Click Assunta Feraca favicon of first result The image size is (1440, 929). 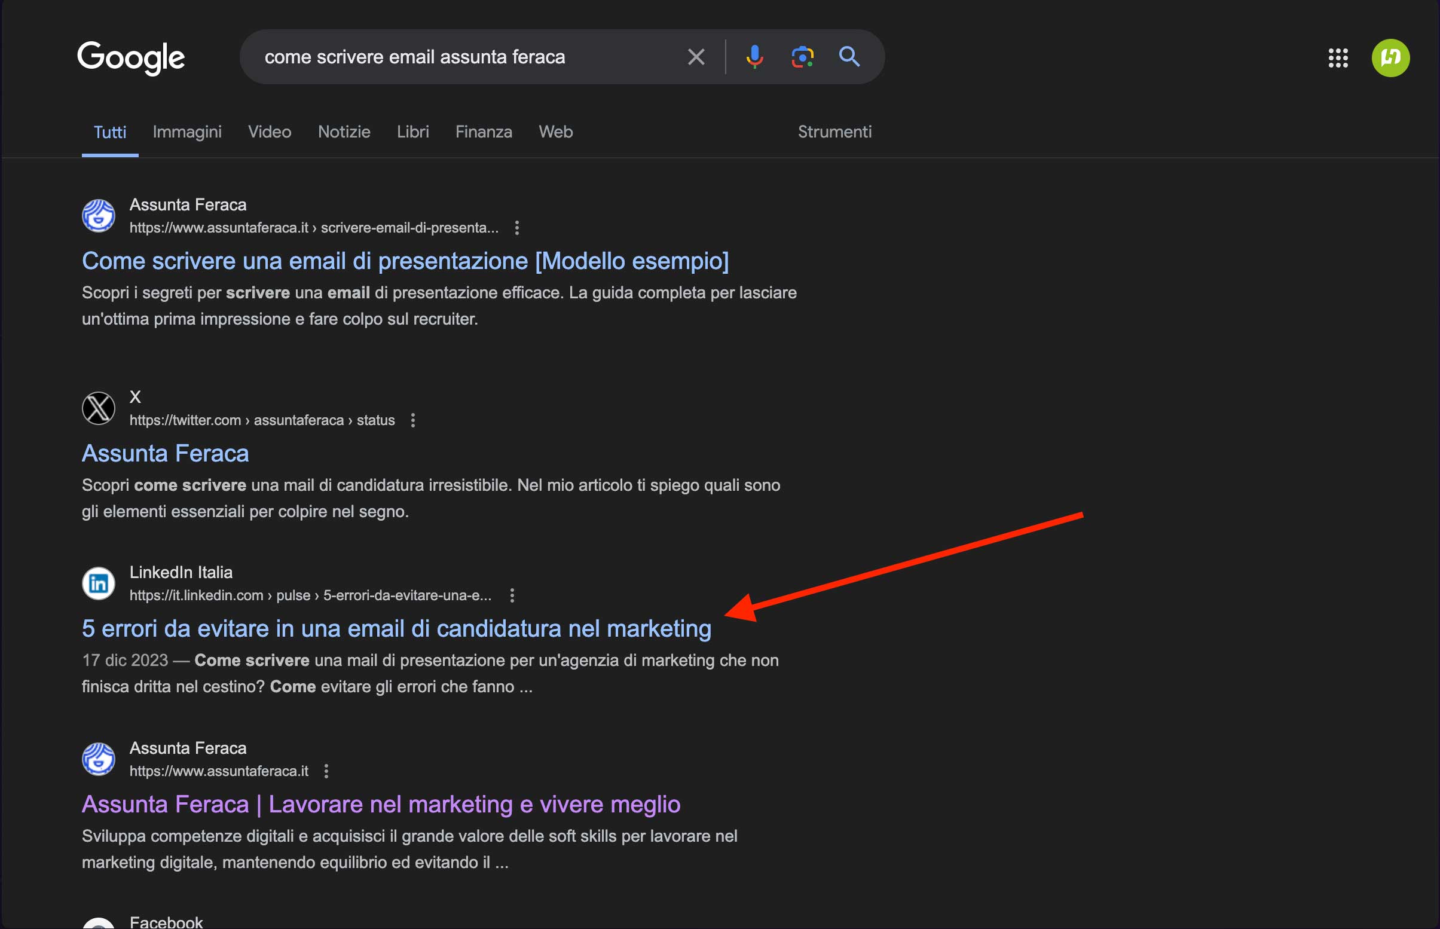(98, 216)
